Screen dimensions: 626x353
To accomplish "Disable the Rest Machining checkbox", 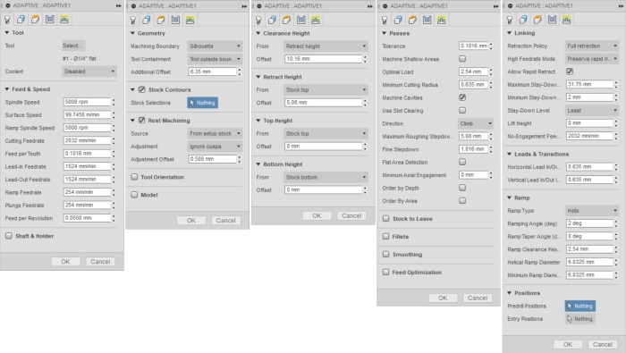I will click(x=141, y=120).
